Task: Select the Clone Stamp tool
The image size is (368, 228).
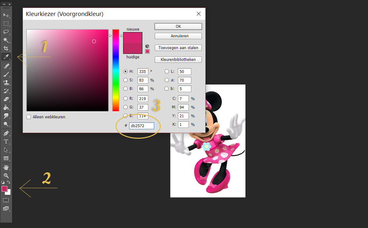Action: pos(6,83)
